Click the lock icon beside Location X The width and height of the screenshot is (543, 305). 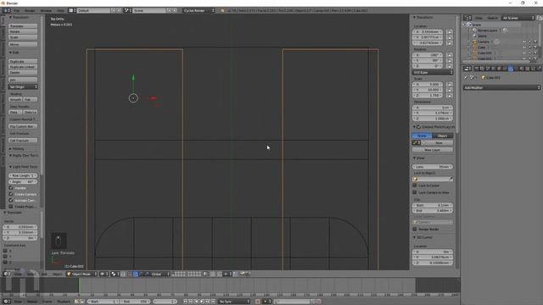(x=450, y=32)
